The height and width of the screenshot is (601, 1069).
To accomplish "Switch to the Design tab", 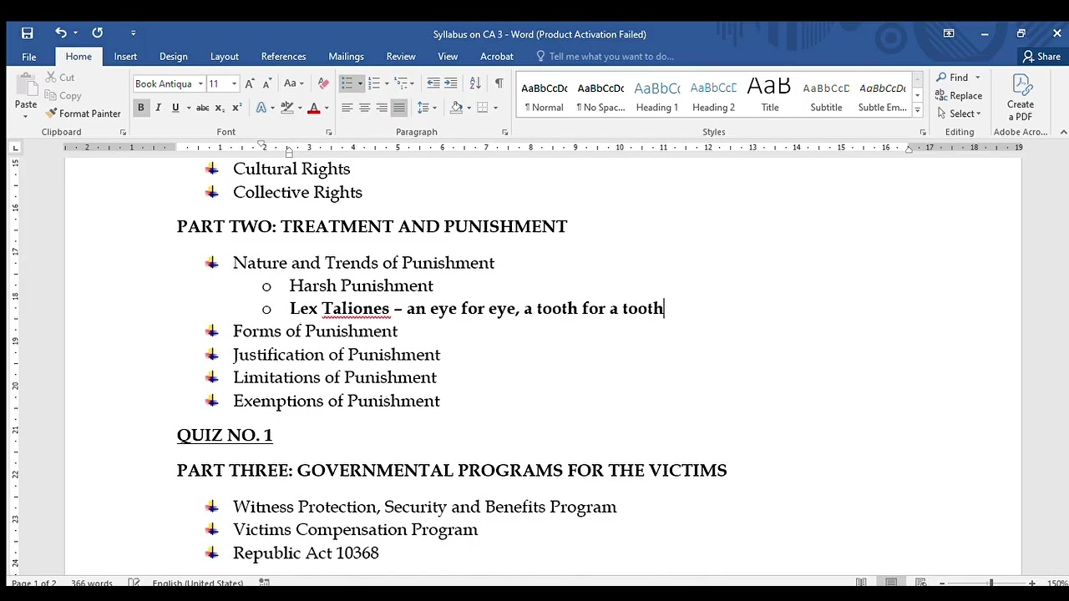I will [x=173, y=57].
